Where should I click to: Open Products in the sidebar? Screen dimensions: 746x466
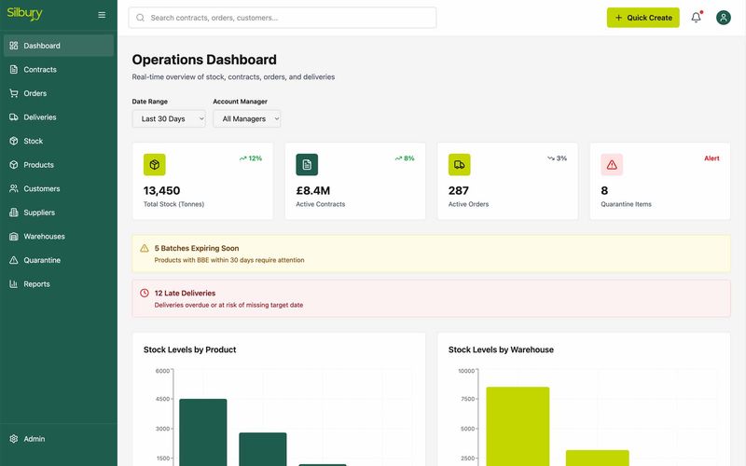coord(59,165)
